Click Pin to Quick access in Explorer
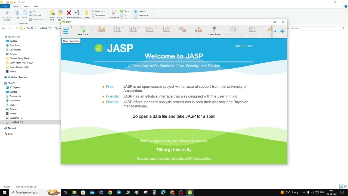The width and height of the screenshot is (348, 196). point(7,16)
